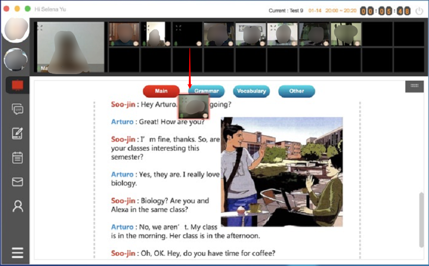Open the chat bubbles icon in sidebar

[x=17, y=109]
